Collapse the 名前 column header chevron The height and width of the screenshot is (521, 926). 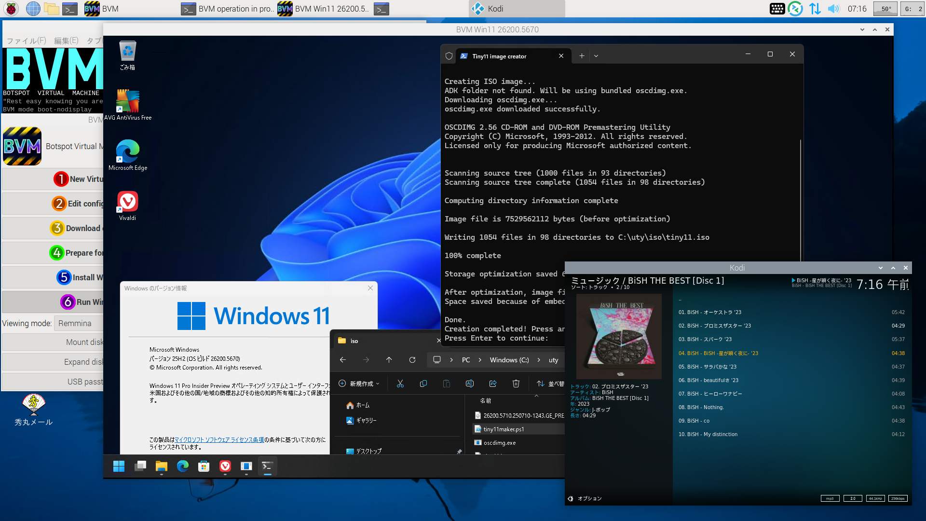click(536, 396)
